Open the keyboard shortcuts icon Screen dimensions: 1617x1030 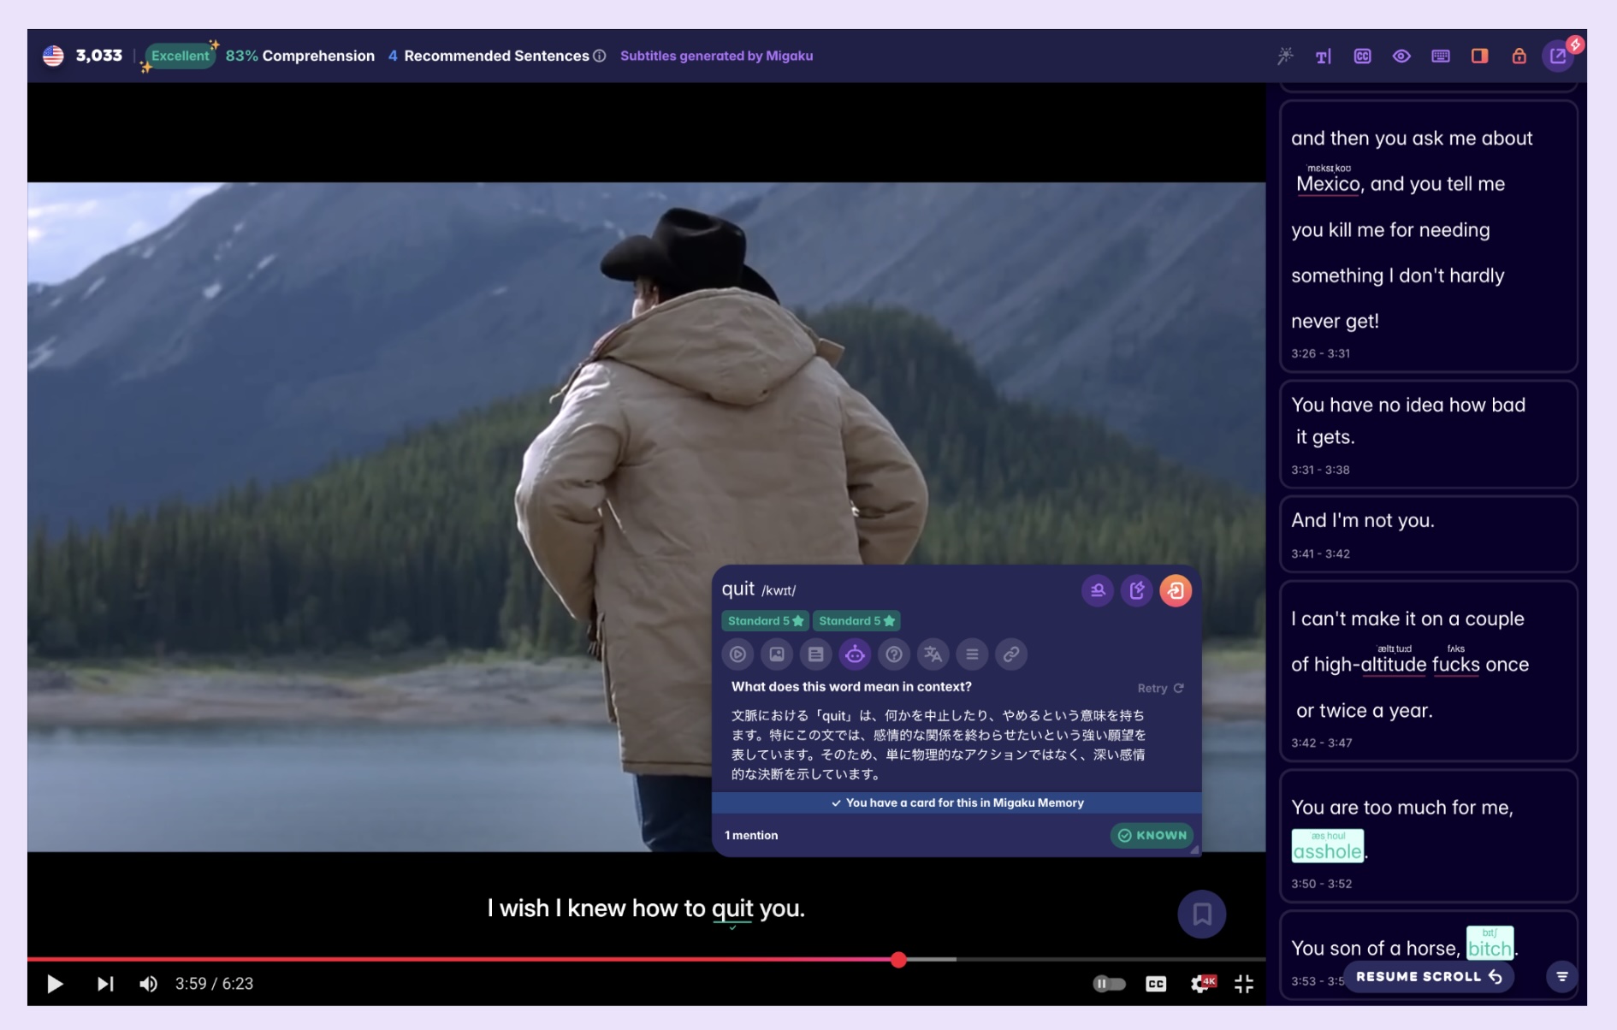click(x=1441, y=56)
